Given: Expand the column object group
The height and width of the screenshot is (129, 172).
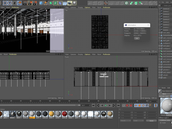Looking at the screenshot, I should pos(159,75).
